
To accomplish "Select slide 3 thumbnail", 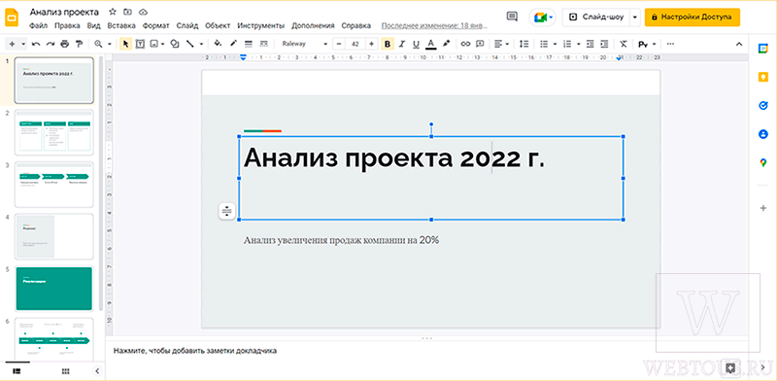I will (x=54, y=184).
